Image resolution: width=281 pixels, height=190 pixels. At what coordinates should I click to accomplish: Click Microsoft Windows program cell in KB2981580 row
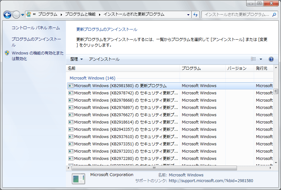pyautogui.click(x=199, y=86)
